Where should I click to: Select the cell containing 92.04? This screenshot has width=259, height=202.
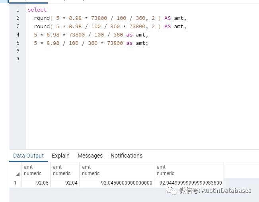[x=64, y=183]
